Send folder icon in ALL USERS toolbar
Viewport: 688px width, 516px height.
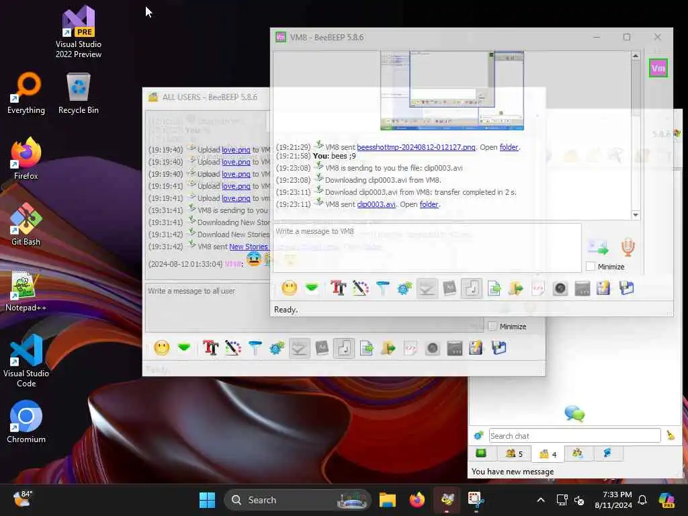click(x=388, y=348)
